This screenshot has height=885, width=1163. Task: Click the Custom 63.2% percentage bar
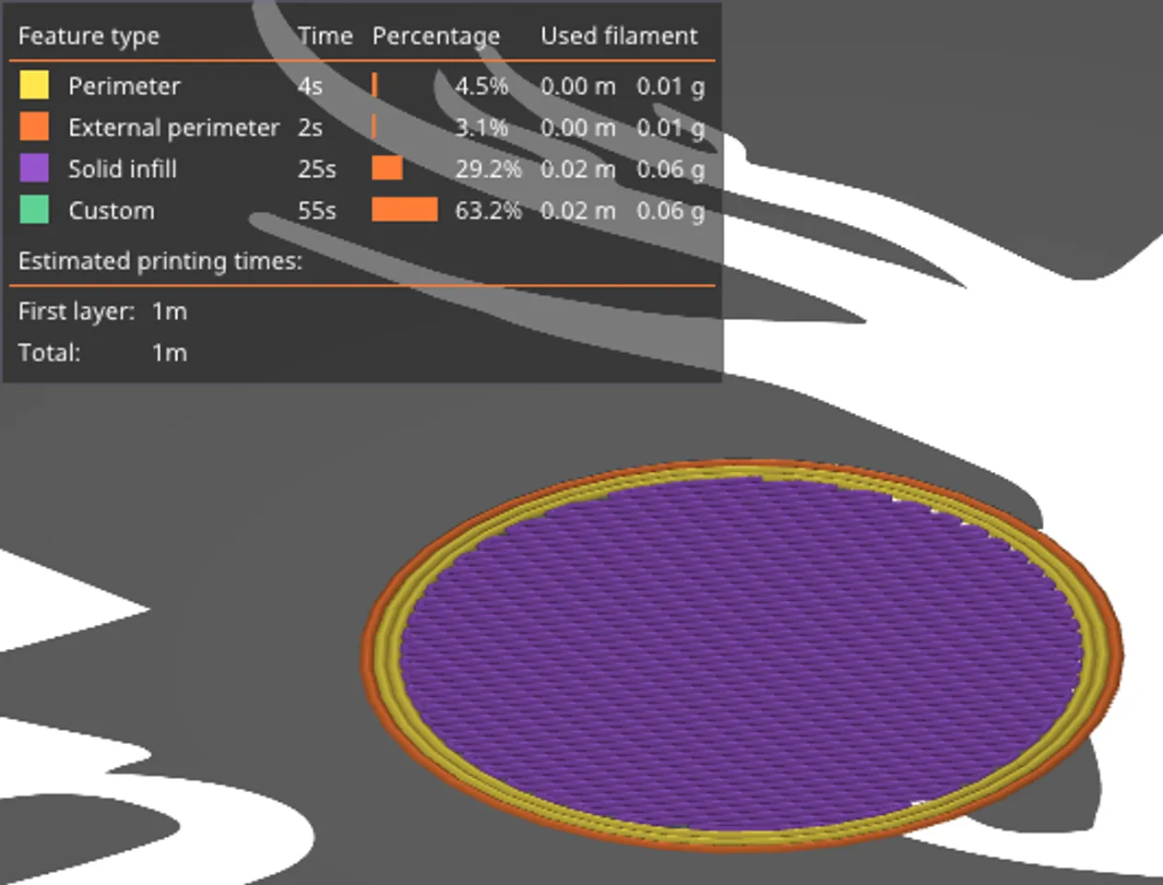click(404, 210)
